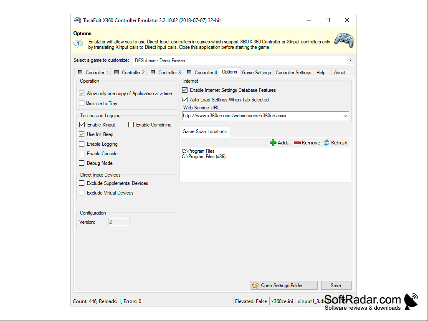Check Exclude Virtual Devices

point(81,193)
